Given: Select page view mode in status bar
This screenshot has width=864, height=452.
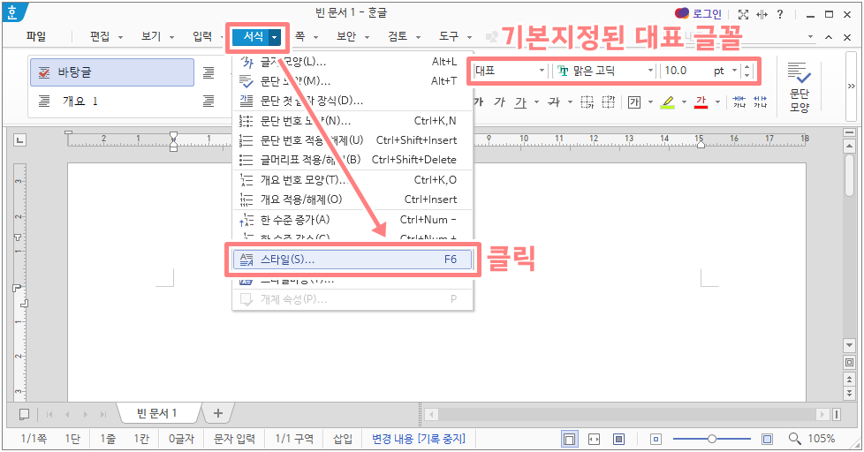Looking at the screenshot, I should pos(569,439).
